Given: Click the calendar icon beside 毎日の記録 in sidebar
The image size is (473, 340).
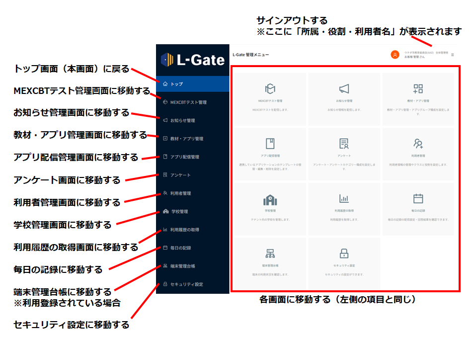Looking at the screenshot, I should pos(165,248).
